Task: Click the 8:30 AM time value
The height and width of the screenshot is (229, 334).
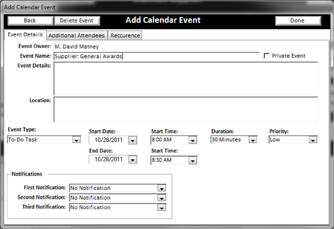Action: [162, 160]
